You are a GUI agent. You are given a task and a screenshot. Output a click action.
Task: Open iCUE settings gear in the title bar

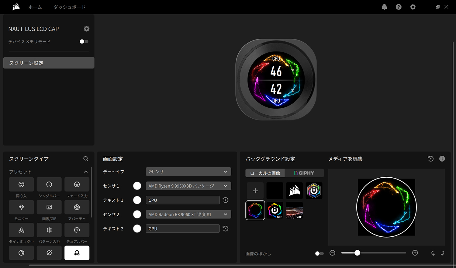(x=413, y=7)
